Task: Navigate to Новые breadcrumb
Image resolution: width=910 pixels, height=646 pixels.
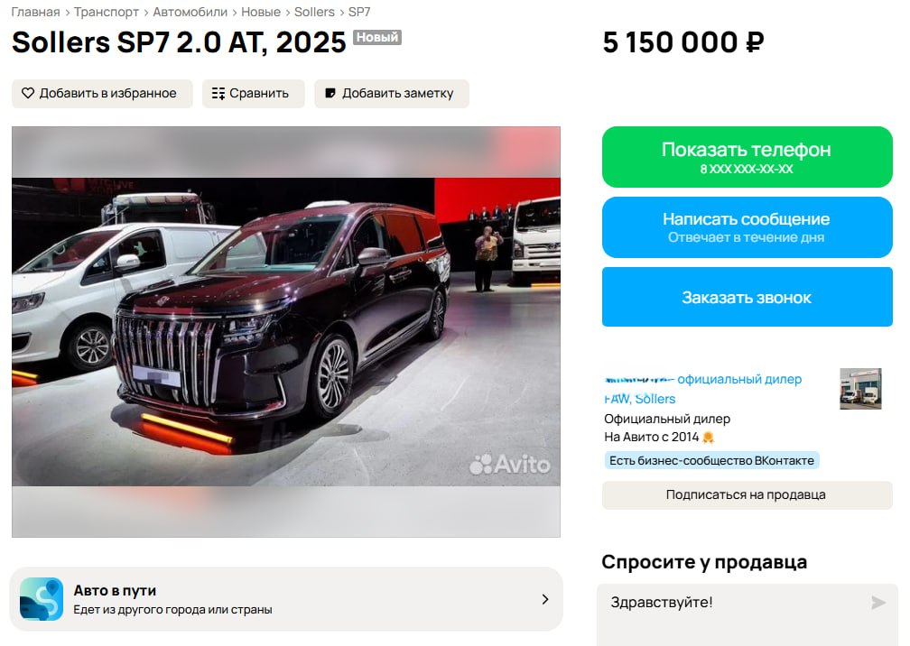Action: (261, 12)
